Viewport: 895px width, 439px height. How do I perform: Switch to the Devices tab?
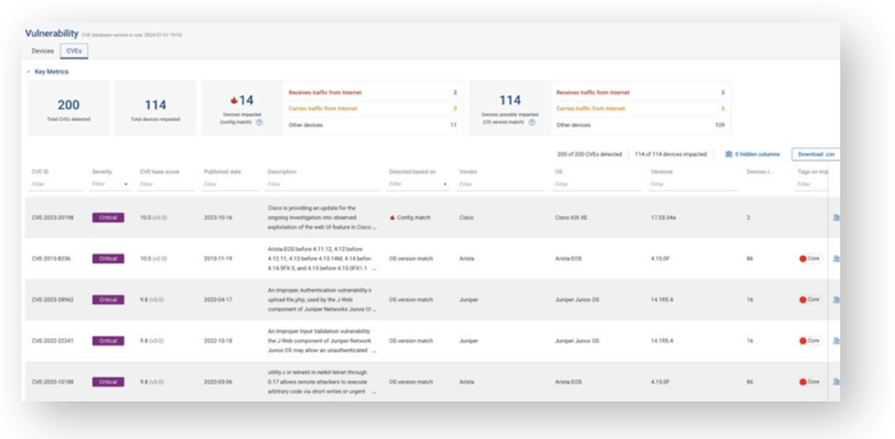tap(42, 51)
